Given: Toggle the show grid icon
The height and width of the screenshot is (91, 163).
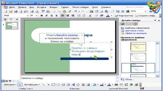Looking at the screenshot, I should coord(123,11).
